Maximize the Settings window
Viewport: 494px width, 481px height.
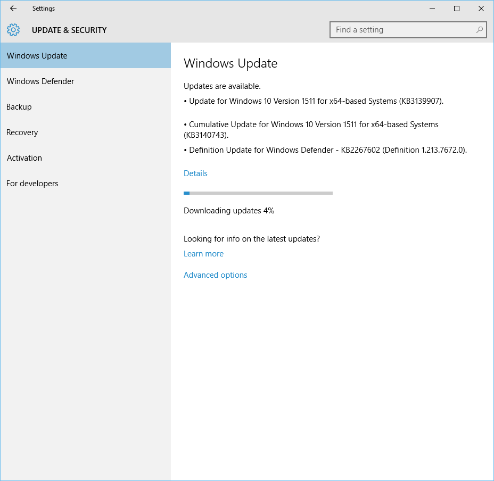pos(456,9)
